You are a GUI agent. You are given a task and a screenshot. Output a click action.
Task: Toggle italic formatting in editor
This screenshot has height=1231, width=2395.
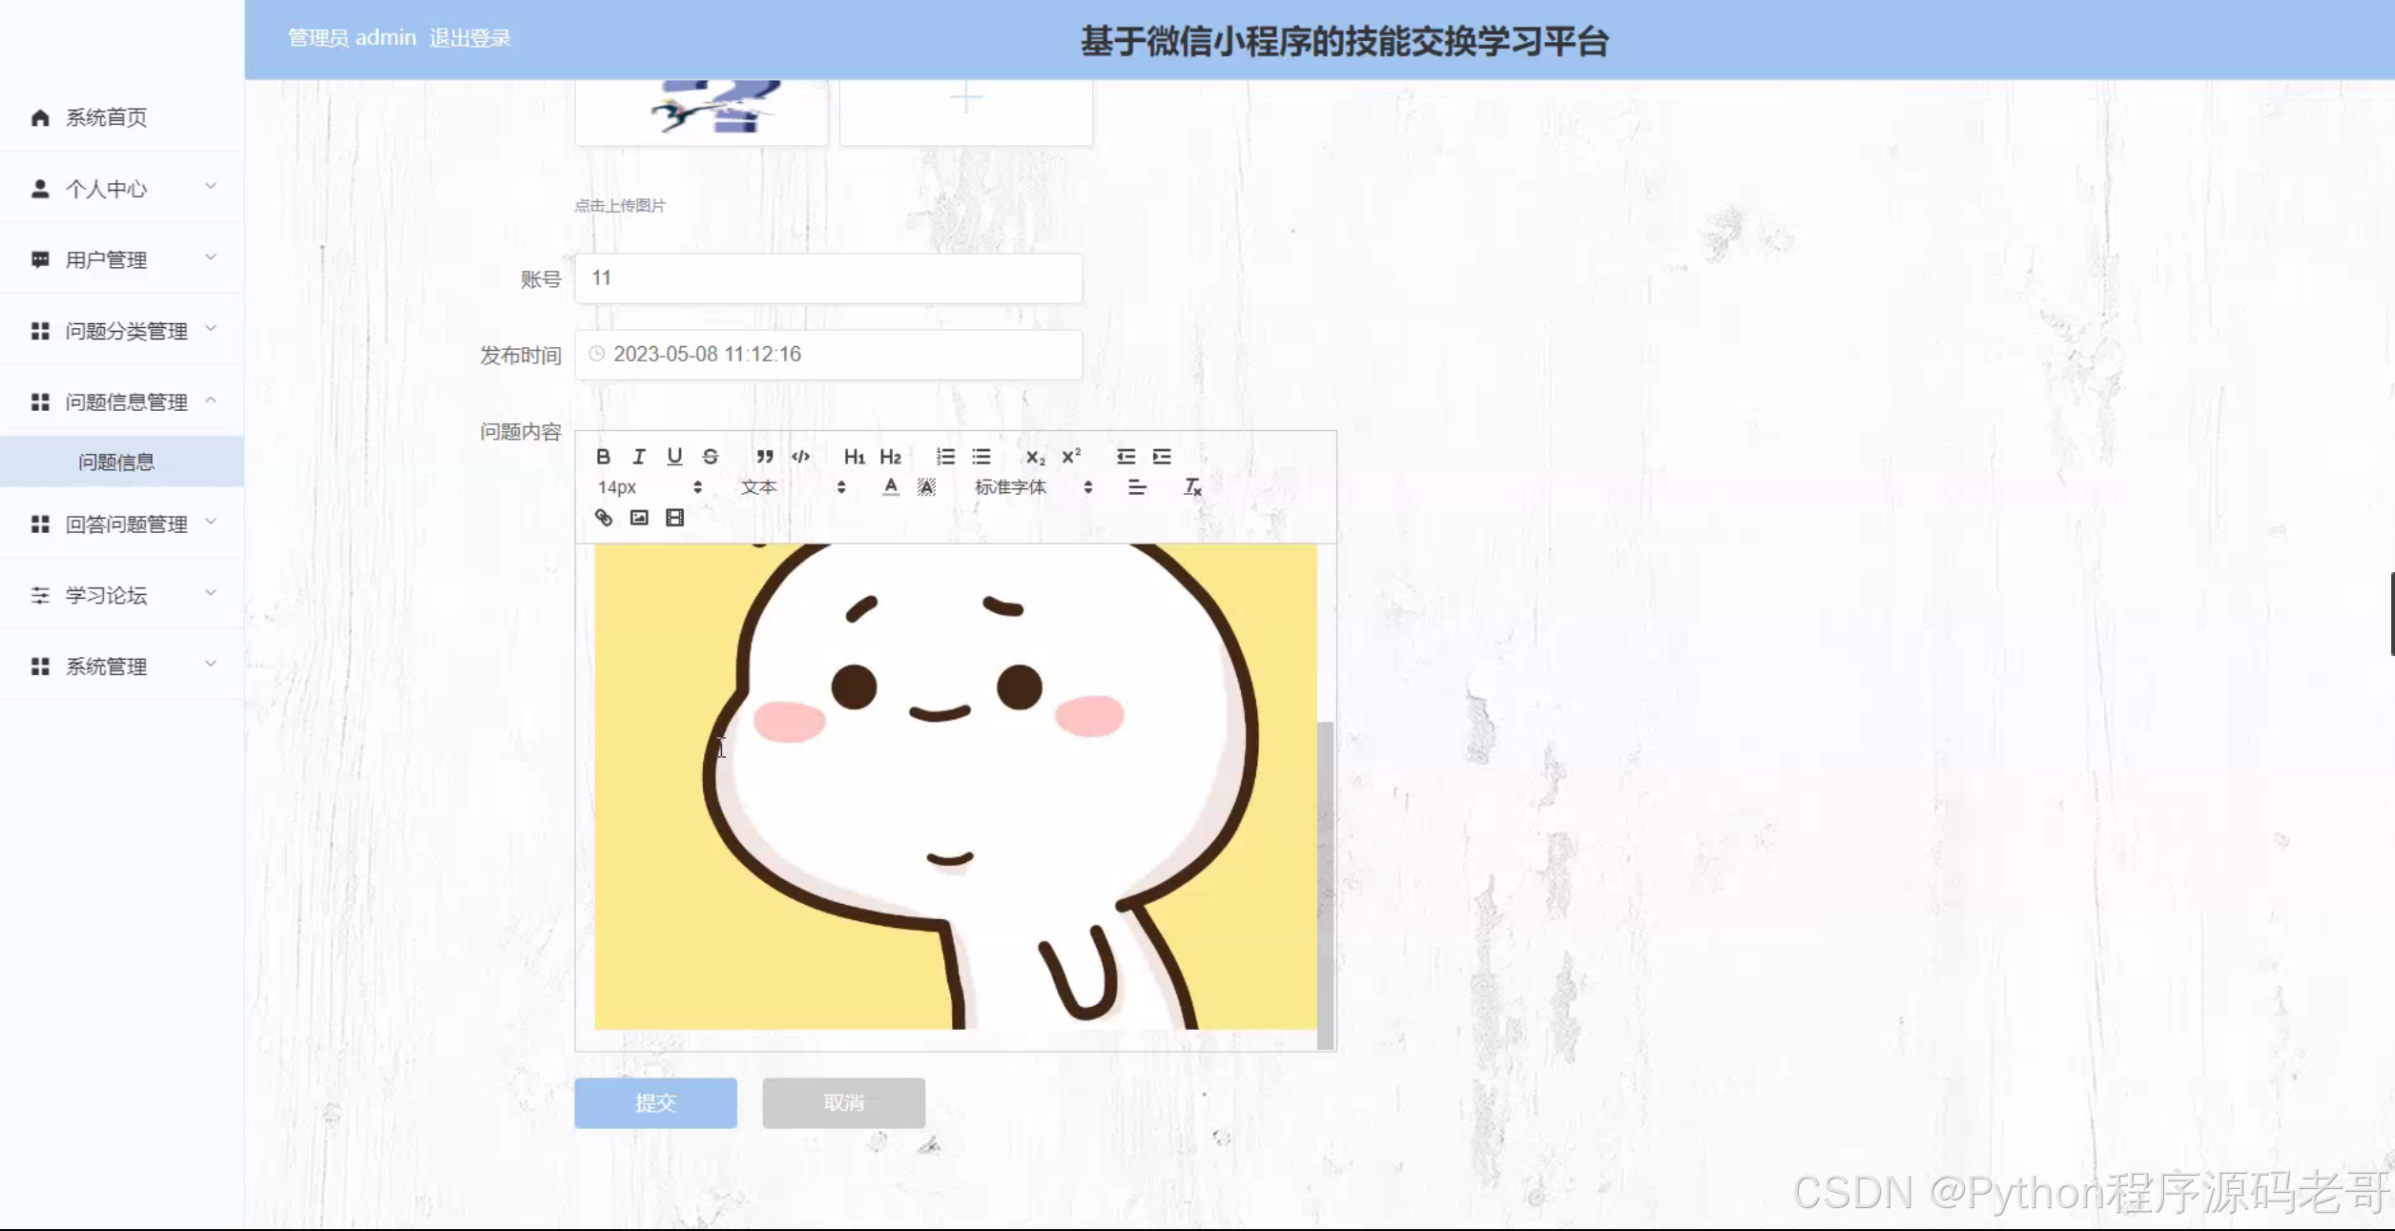point(639,457)
